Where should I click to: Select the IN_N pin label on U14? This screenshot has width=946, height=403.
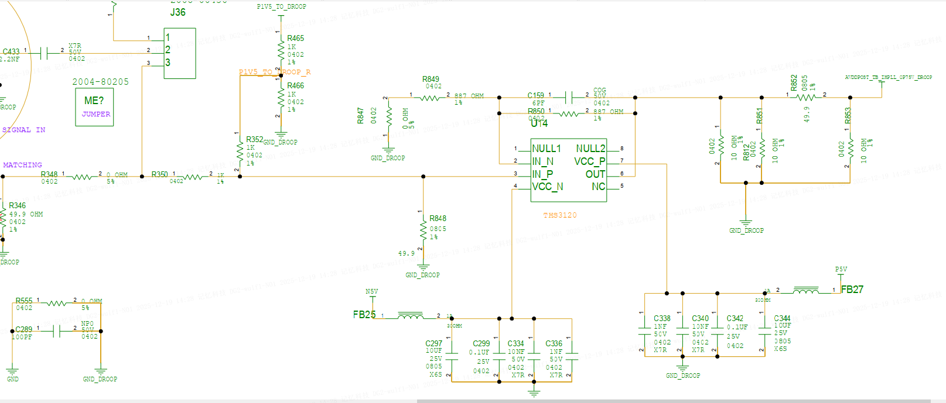[x=542, y=161]
